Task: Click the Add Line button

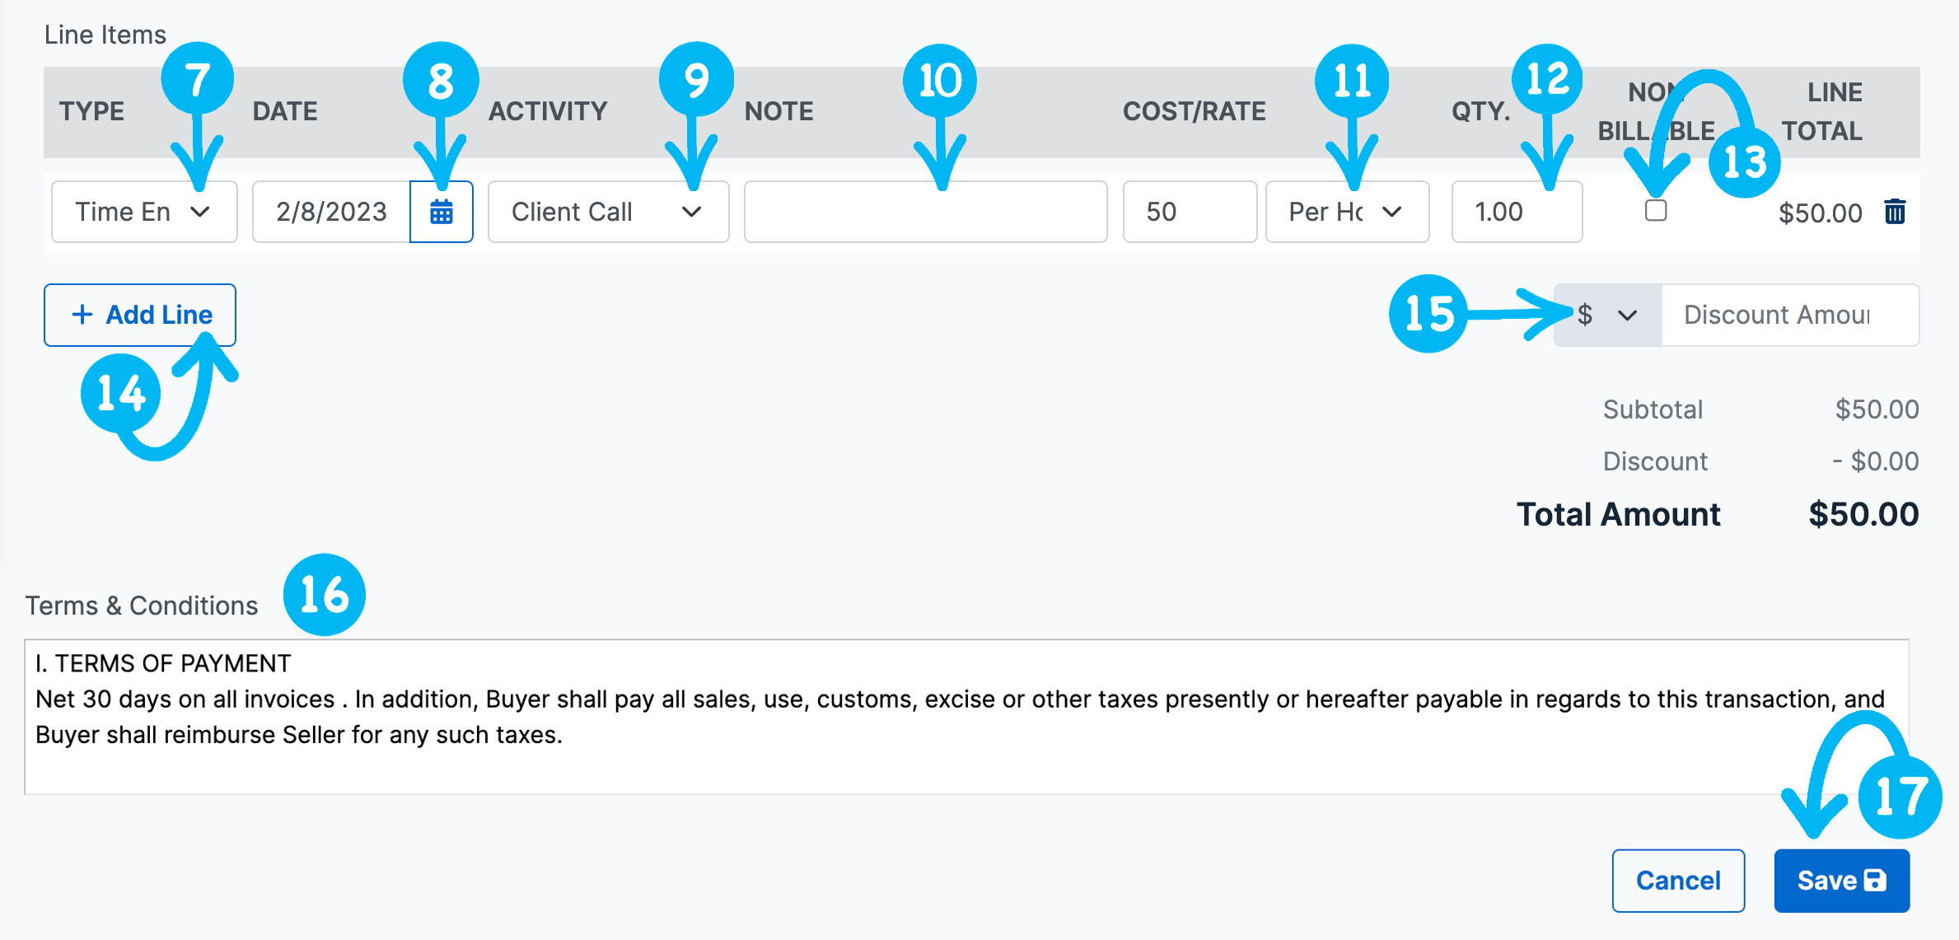Action: (x=140, y=315)
